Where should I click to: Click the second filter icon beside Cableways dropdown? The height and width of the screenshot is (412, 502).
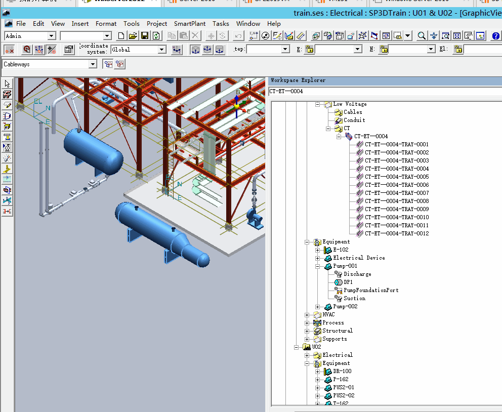tap(120, 64)
